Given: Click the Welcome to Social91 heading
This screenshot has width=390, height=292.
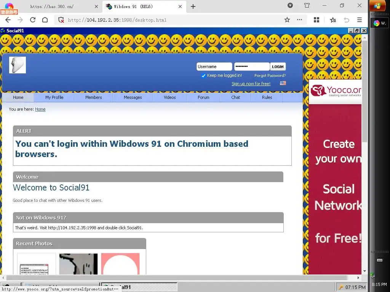Looking at the screenshot, I should point(51,187).
